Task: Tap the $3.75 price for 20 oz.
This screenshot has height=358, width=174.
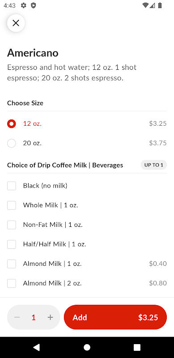Action: point(158,143)
